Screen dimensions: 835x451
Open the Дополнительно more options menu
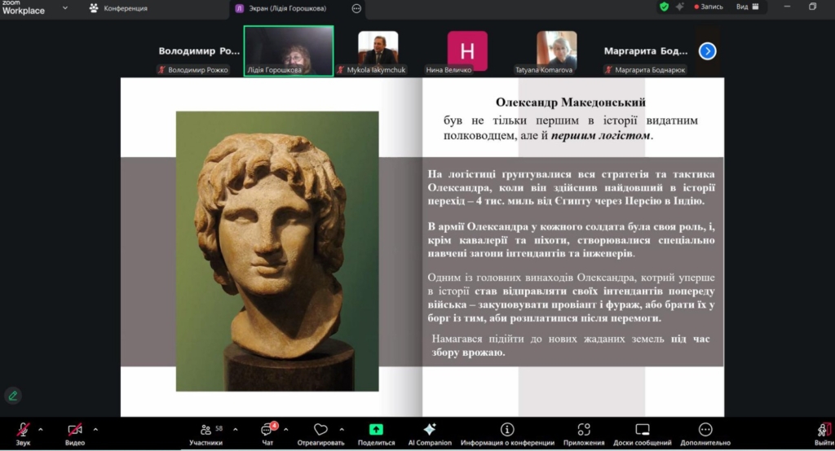pyautogui.click(x=705, y=432)
